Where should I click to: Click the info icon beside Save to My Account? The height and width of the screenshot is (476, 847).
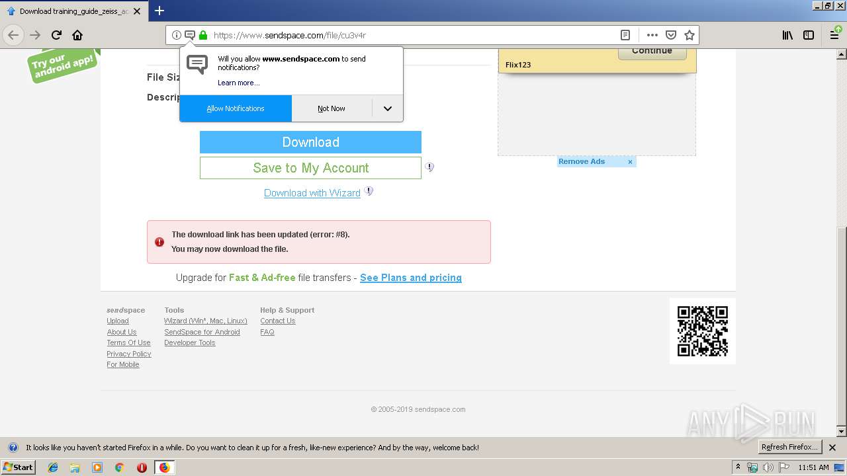coord(429,167)
